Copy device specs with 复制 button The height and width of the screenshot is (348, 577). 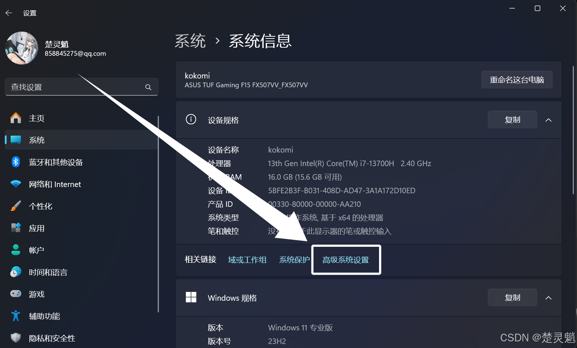512,120
